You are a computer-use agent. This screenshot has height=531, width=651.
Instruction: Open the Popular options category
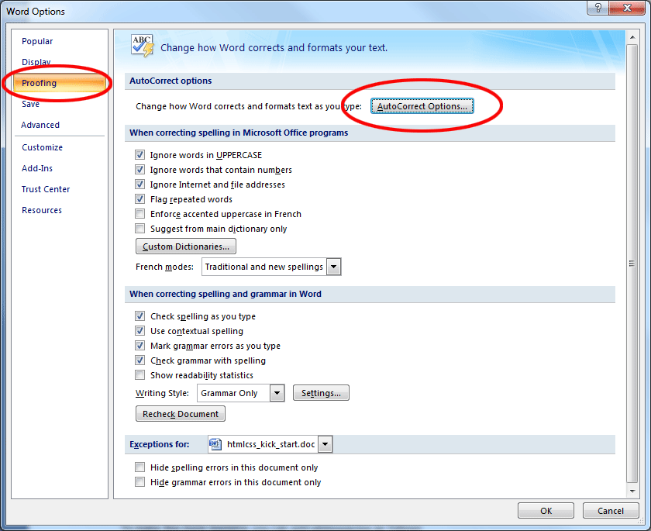coord(37,41)
